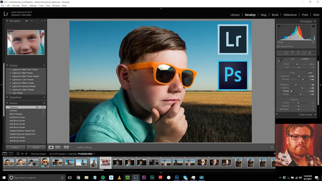Open filmstrip filename P1400305.RW2 dropdown
This screenshot has height=181, width=322.
94,154
